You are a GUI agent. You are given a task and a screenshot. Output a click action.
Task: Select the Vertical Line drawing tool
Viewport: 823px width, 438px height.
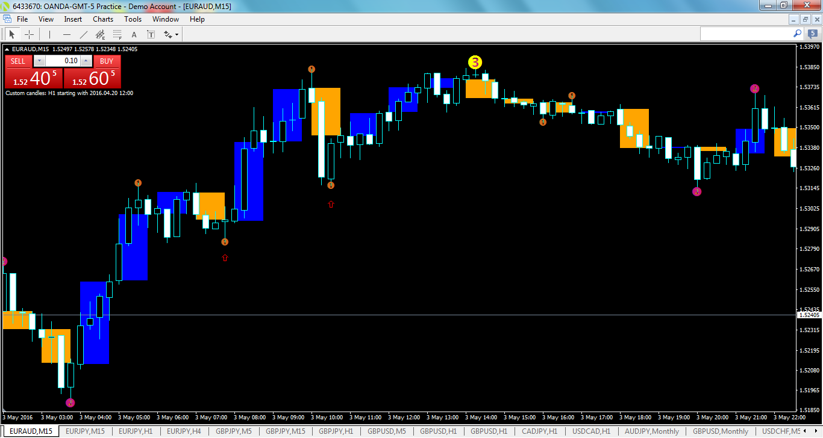[x=49, y=34]
